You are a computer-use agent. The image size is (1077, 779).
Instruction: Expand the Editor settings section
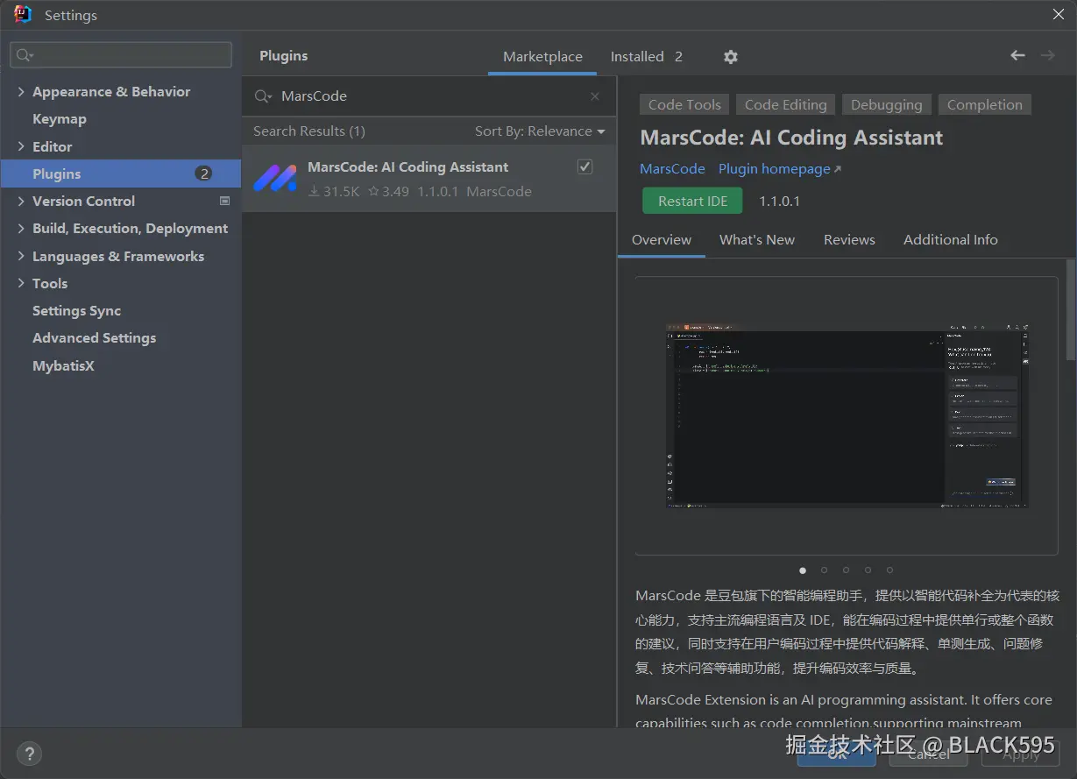(x=21, y=146)
